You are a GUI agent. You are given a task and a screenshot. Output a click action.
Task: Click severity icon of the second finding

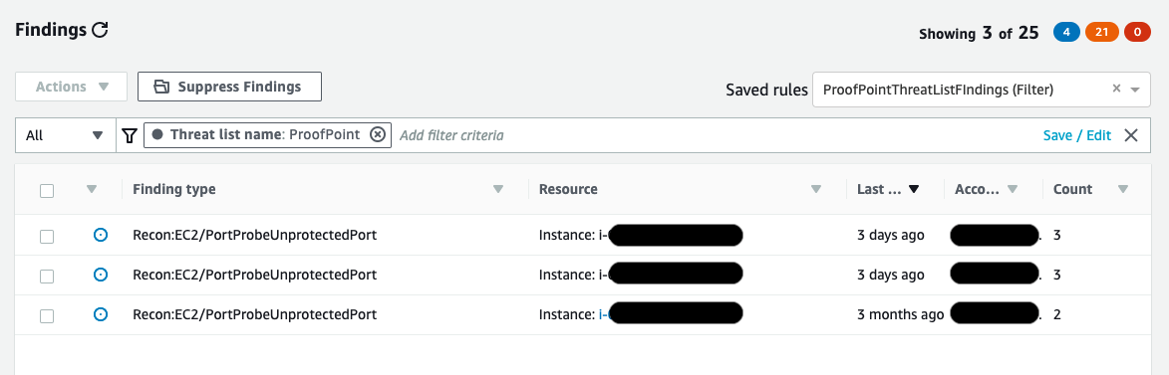[x=101, y=275]
